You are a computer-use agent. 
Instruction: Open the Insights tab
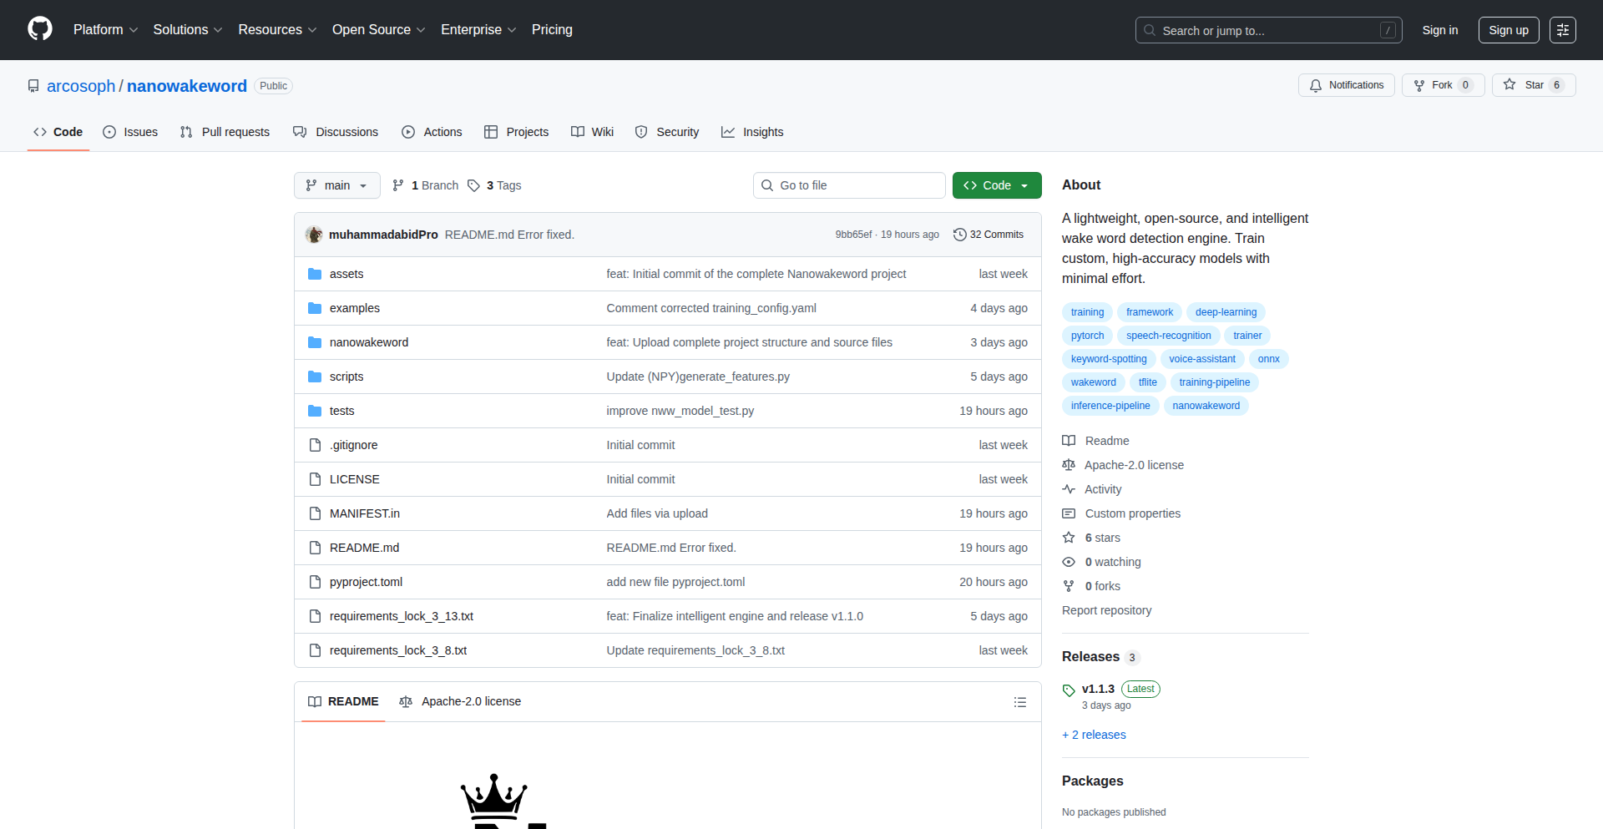752,132
